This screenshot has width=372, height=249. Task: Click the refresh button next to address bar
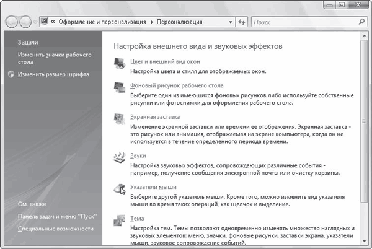coord(242,22)
